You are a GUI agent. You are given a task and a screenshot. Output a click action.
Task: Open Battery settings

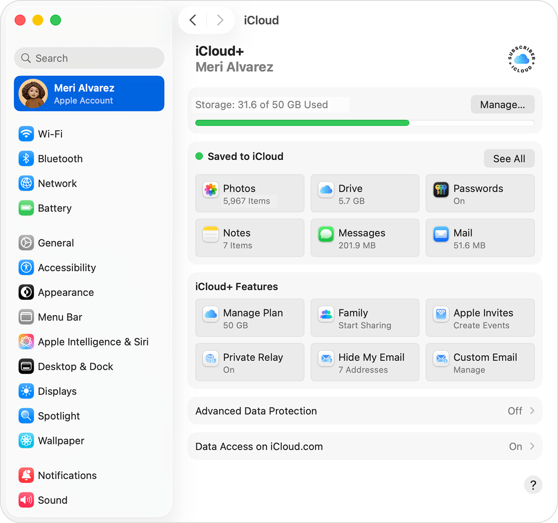point(54,208)
